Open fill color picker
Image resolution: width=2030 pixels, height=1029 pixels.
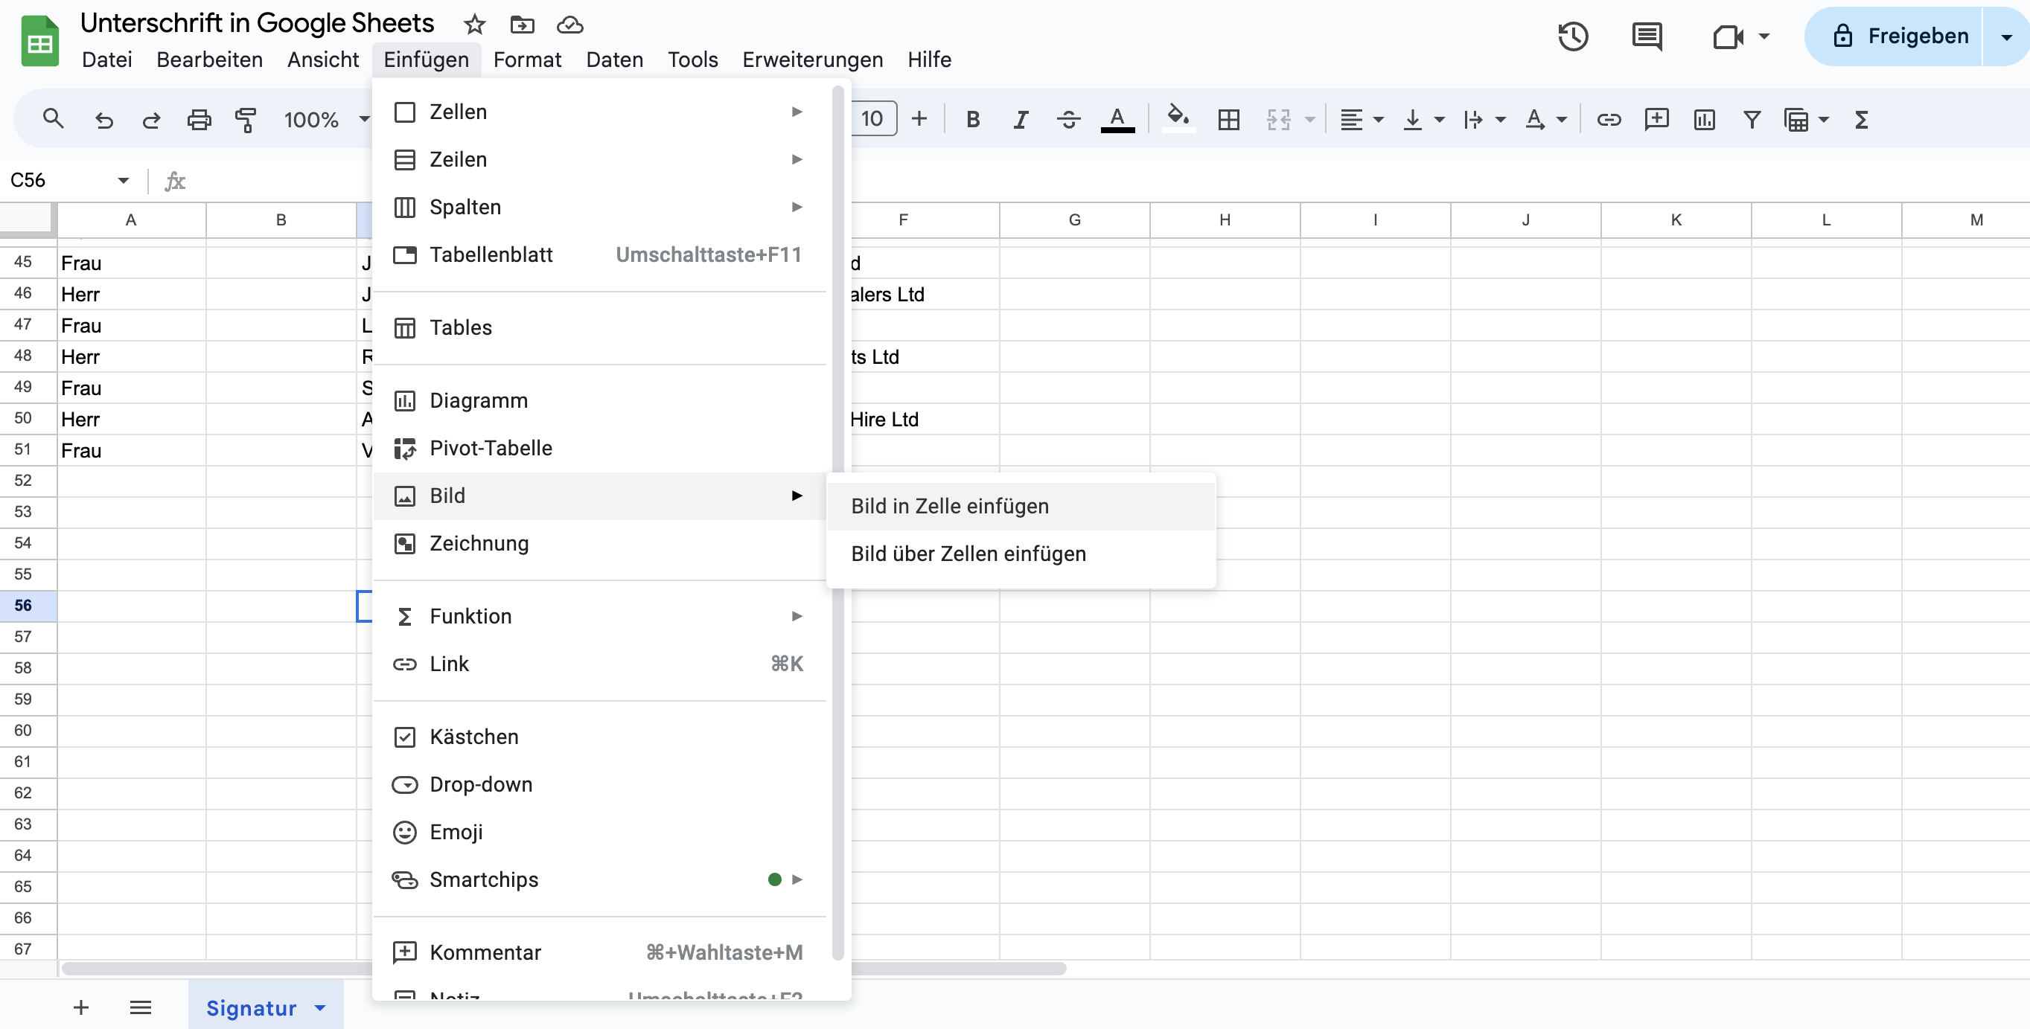tap(1178, 119)
